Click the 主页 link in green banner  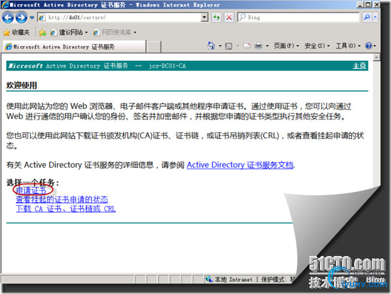[x=359, y=66]
